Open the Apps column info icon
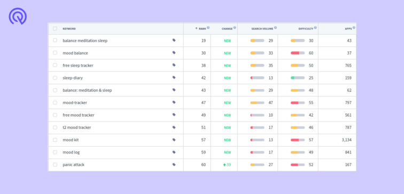Screen dimensions: 404x194 [354, 28]
